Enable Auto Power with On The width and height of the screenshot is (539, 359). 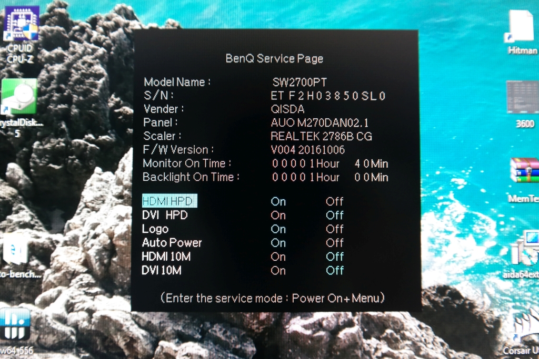click(x=278, y=243)
